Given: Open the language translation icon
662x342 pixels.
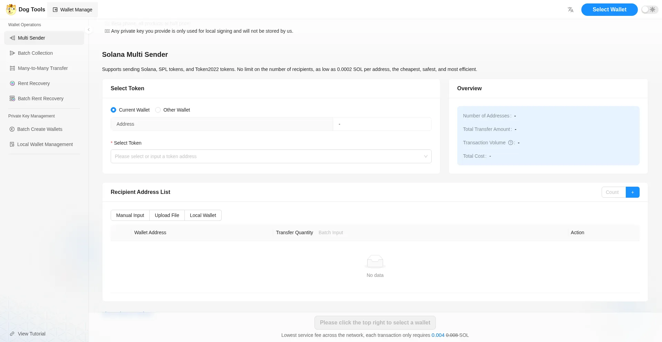Looking at the screenshot, I should coord(571,10).
